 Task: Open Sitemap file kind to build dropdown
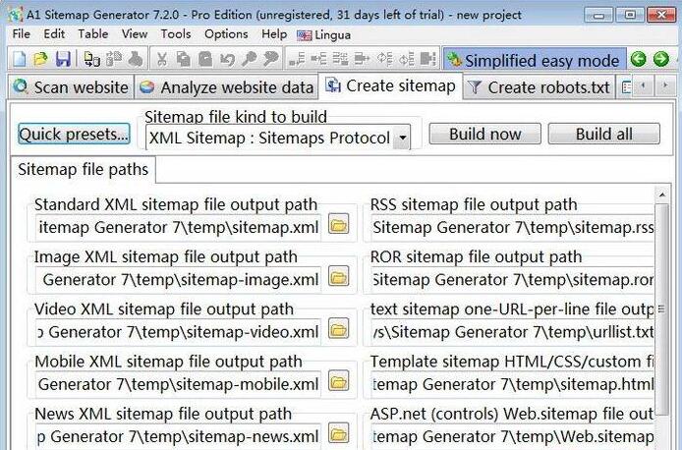[403, 139]
